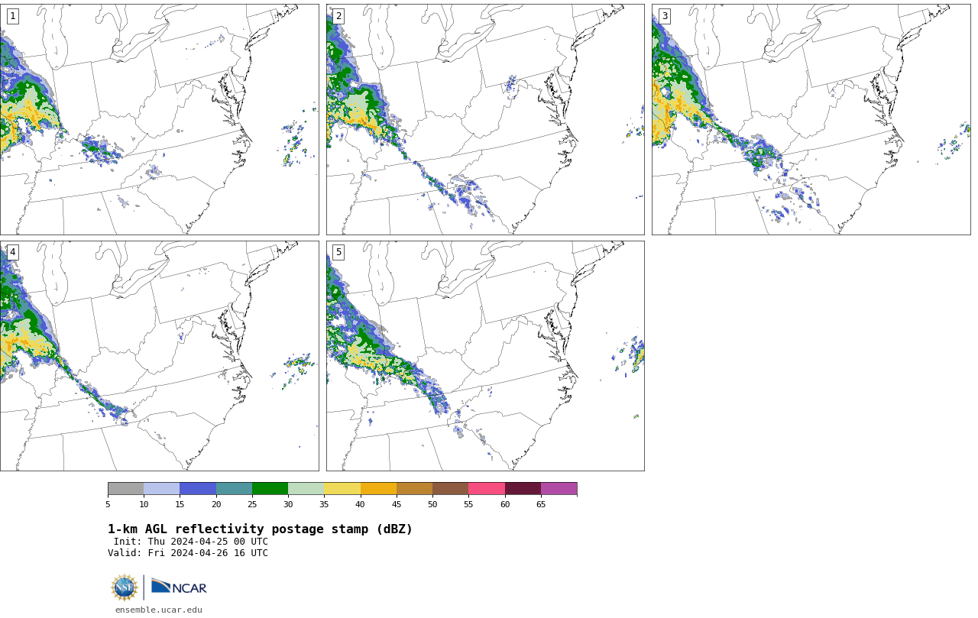Click the 65 tick label on colorbar
The width and height of the screenshot is (978, 618).
point(541,504)
